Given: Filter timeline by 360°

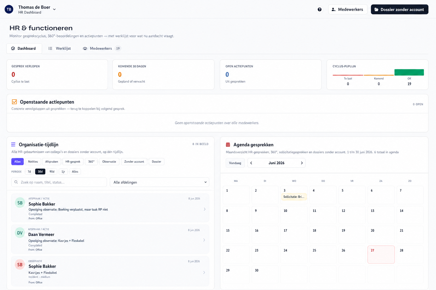Looking at the screenshot, I should (91, 161).
